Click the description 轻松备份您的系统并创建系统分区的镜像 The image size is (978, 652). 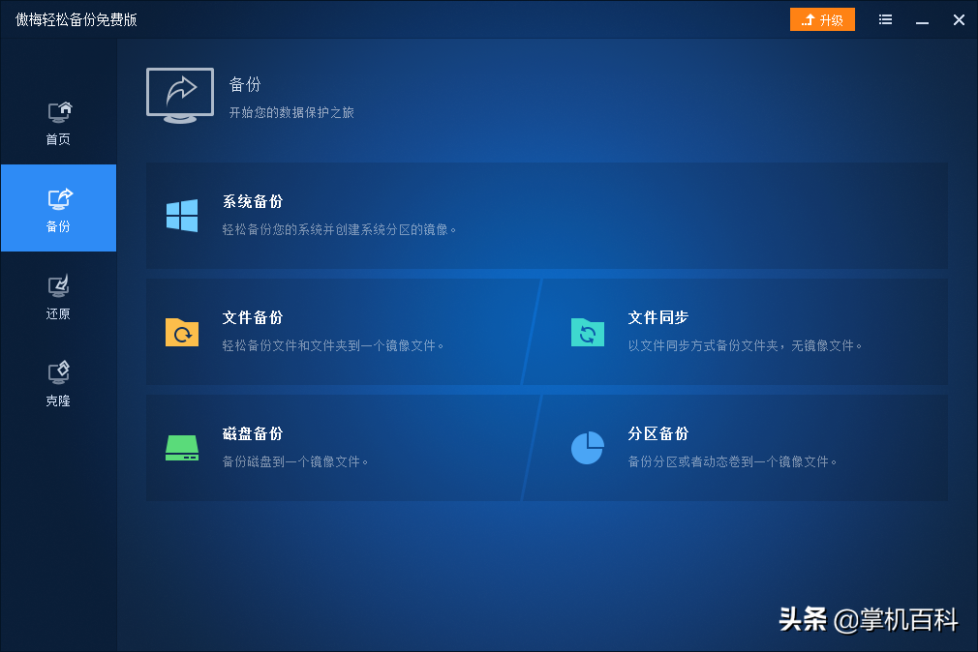(339, 229)
